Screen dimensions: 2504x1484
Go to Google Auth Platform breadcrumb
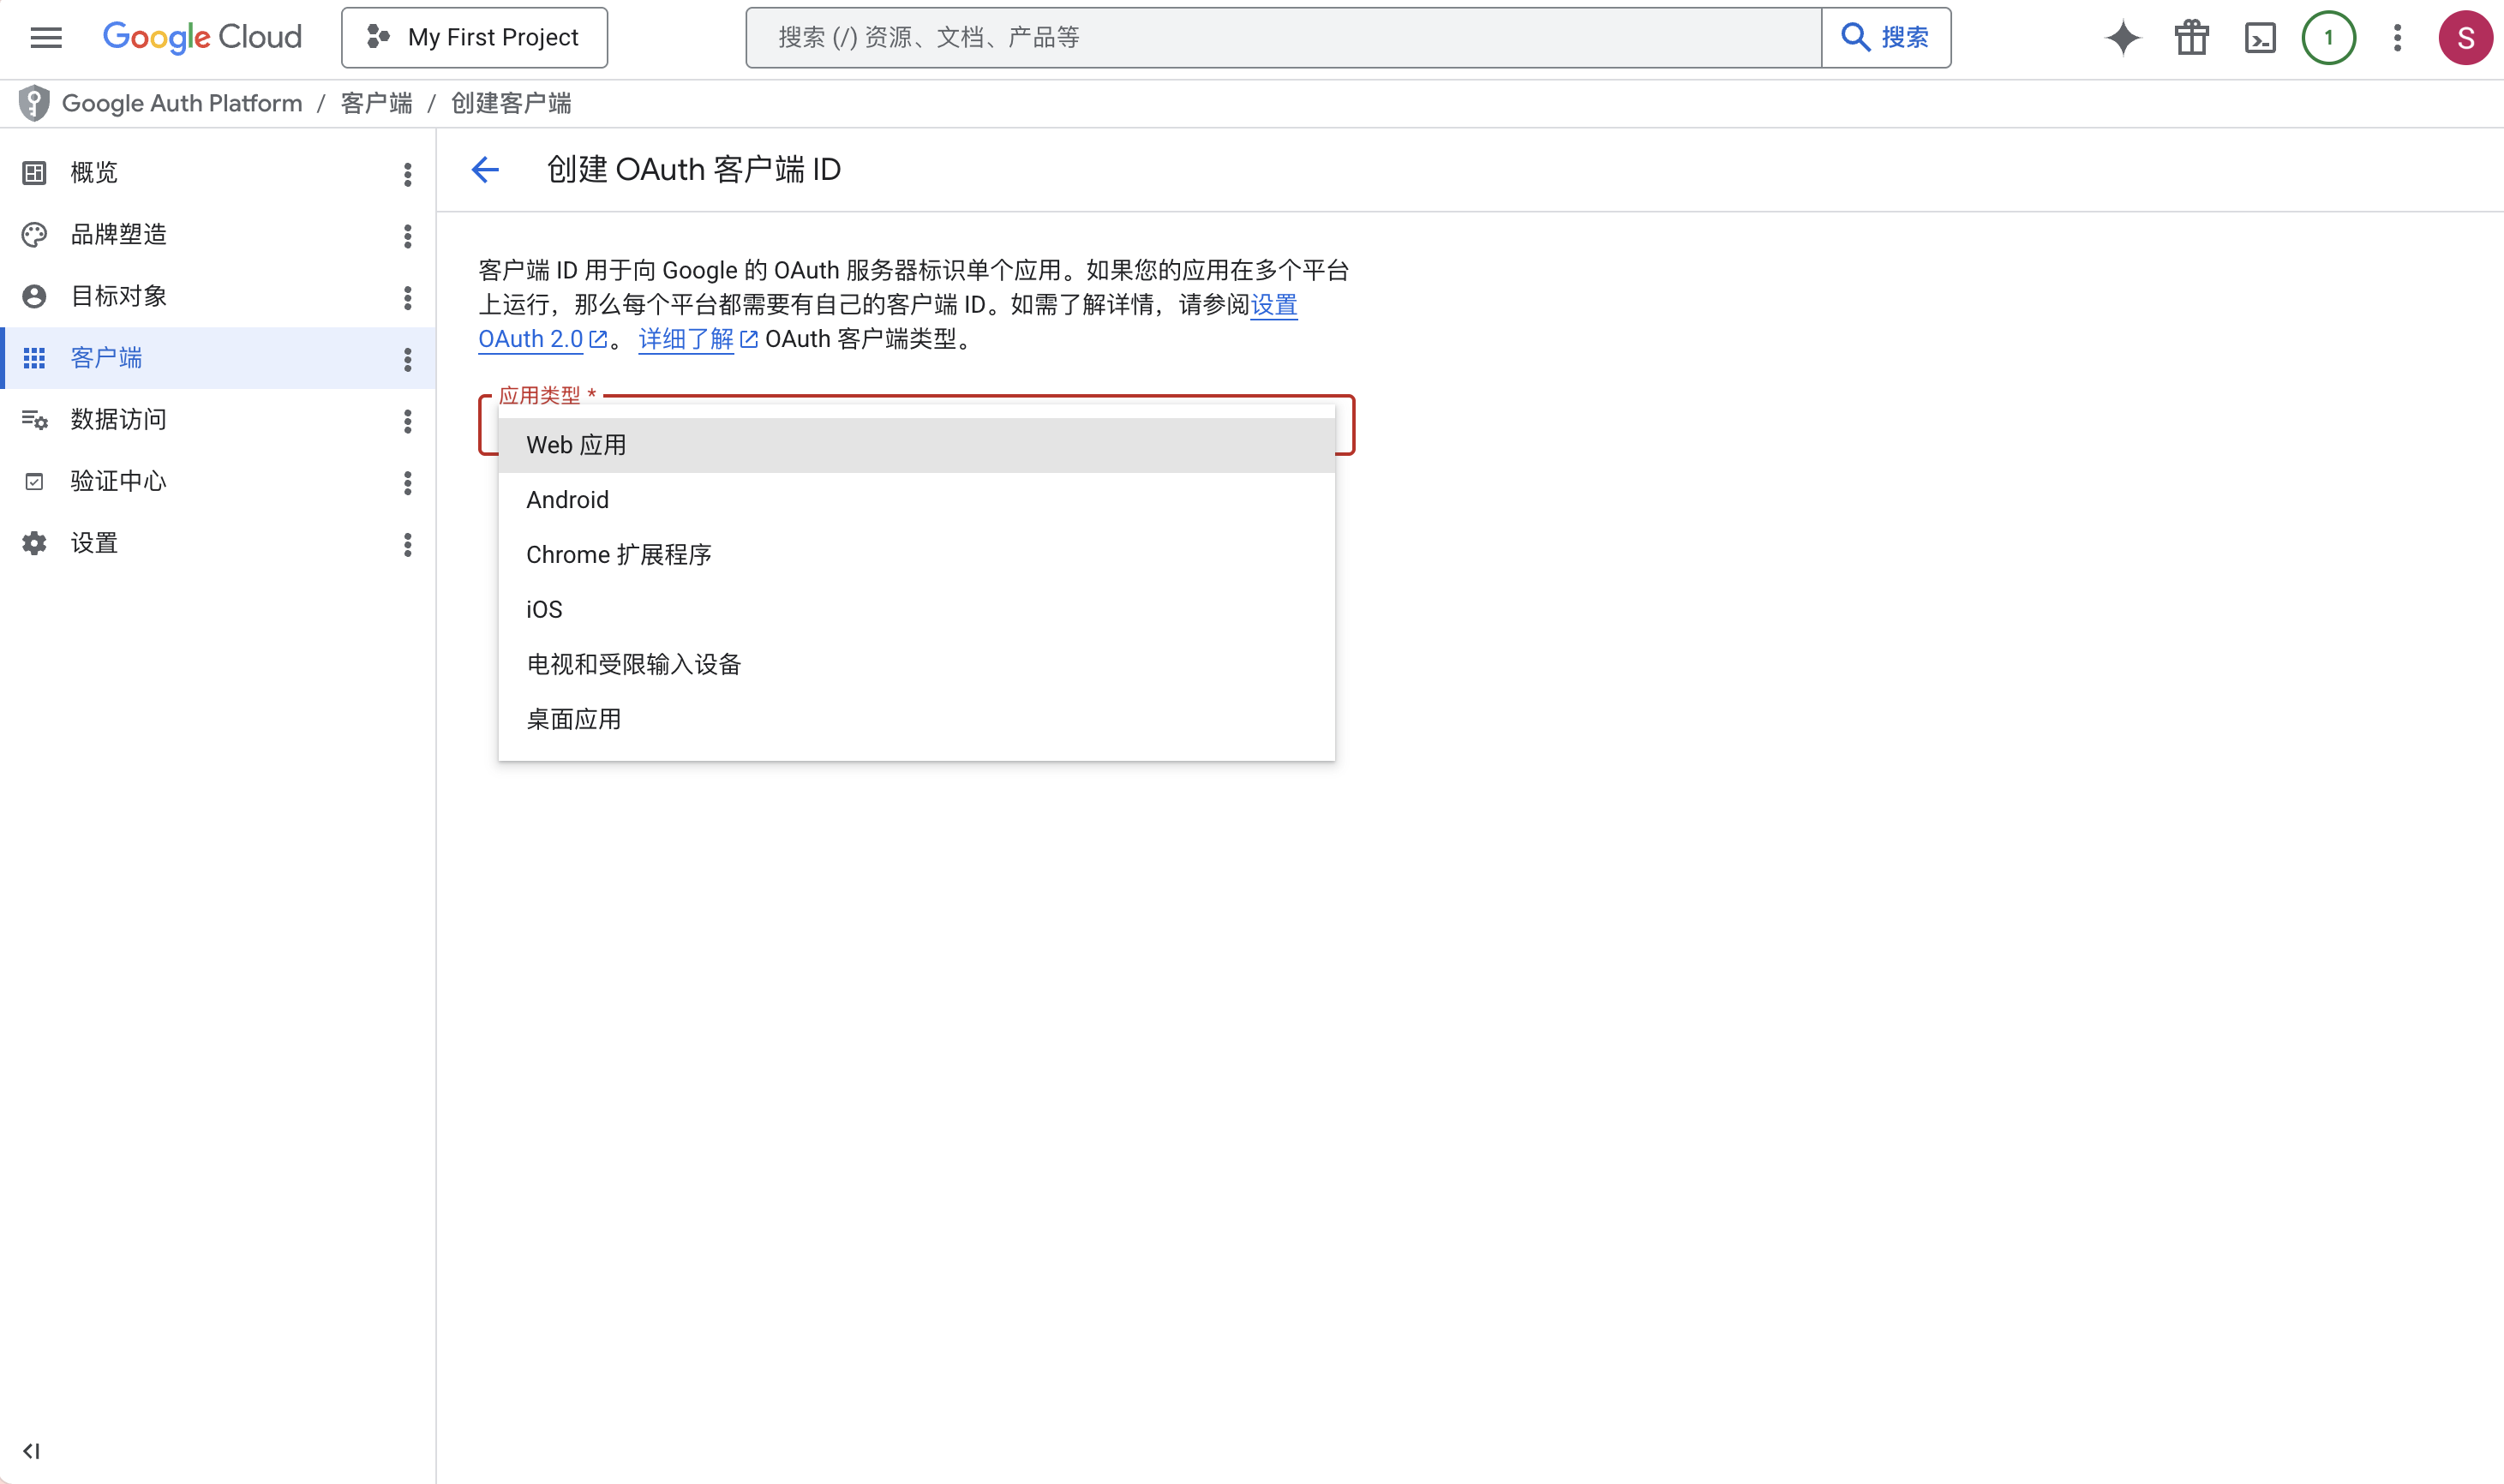coord(182,103)
